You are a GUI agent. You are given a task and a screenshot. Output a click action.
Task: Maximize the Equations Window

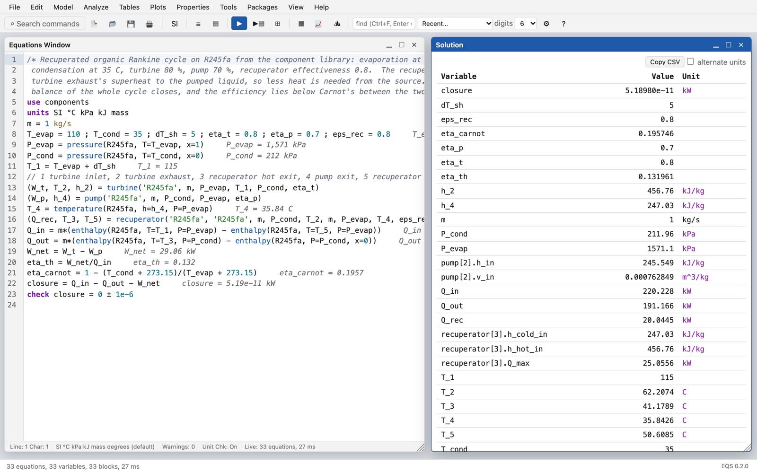click(x=402, y=45)
